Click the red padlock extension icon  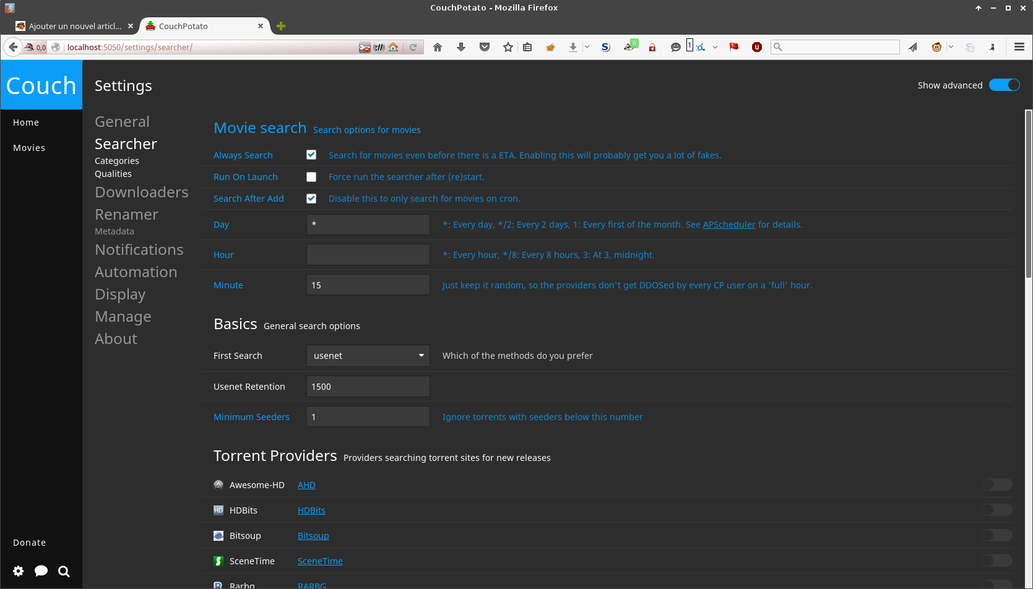point(652,47)
